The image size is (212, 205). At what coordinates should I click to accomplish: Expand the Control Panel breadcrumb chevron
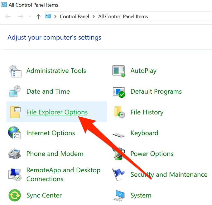[94, 17]
